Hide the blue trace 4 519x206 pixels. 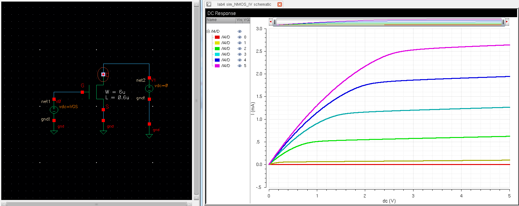[240, 60]
